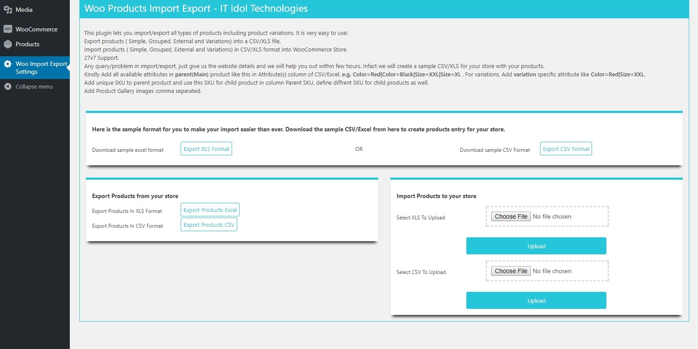Click the Collapse menu arrow icon
The width and height of the screenshot is (698, 349).
tap(8, 86)
